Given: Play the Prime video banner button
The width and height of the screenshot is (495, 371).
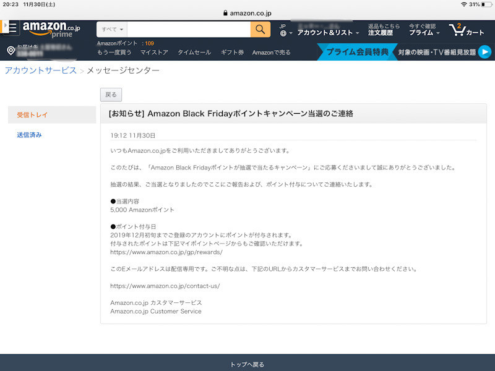Looking at the screenshot, I should [484, 52].
